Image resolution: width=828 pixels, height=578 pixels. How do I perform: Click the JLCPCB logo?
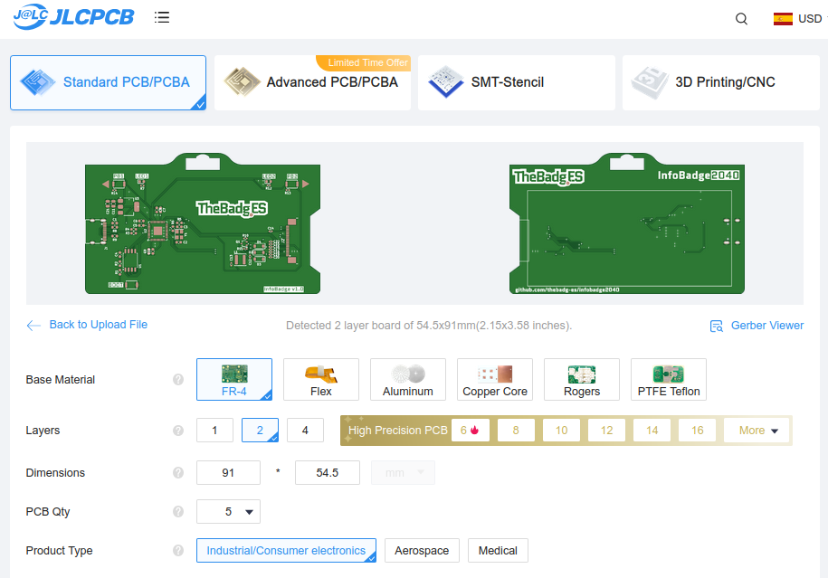(74, 17)
